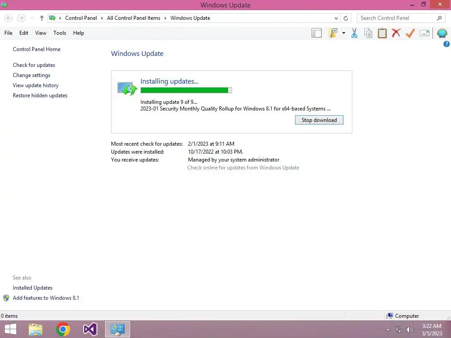Open Visual Studio from the taskbar

[90, 329]
